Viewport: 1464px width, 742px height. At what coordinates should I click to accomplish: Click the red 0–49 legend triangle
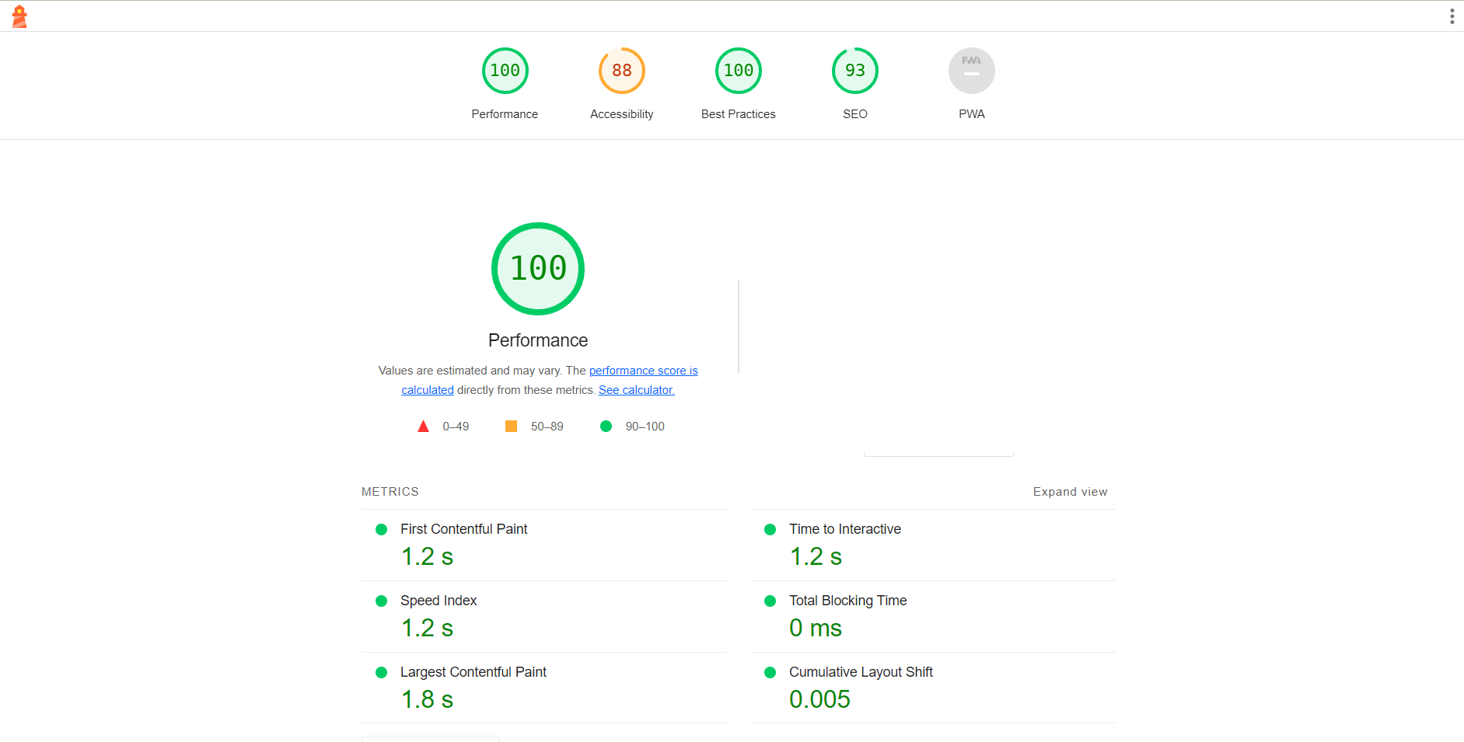423,426
